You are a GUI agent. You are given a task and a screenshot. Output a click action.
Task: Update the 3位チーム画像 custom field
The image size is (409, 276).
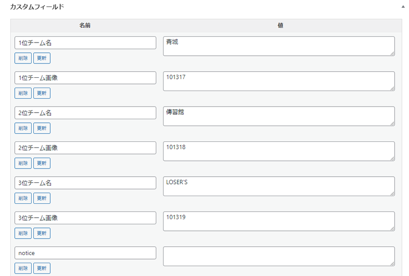(42, 233)
